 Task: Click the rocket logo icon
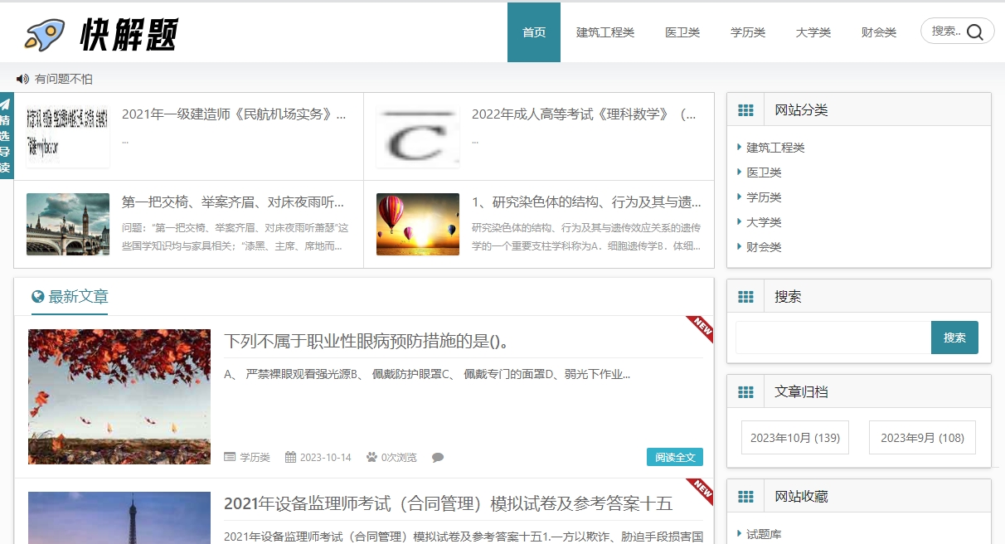(45, 34)
